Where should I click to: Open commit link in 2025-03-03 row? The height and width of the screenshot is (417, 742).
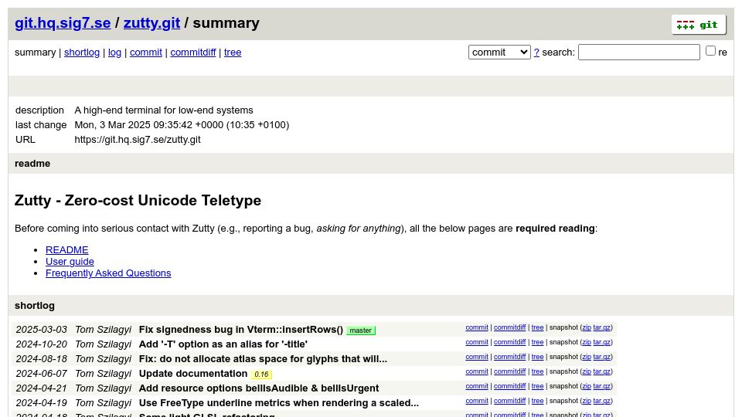coord(477,327)
